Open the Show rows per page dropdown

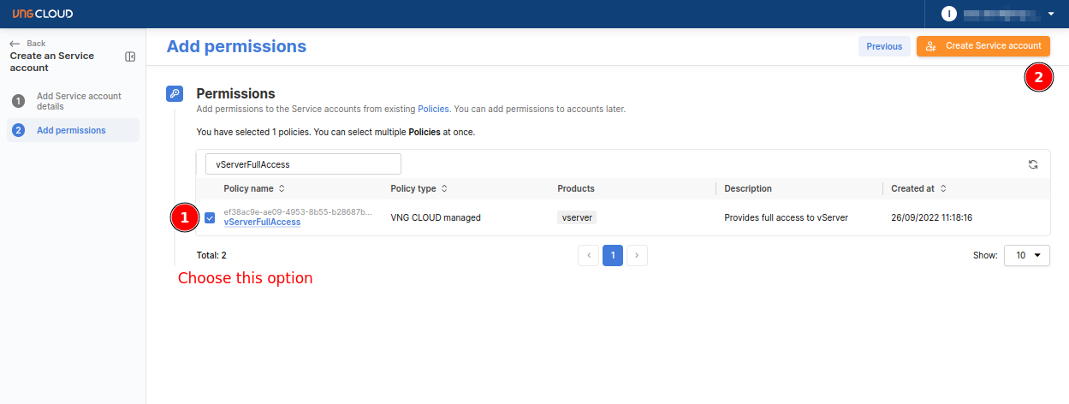point(1026,255)
